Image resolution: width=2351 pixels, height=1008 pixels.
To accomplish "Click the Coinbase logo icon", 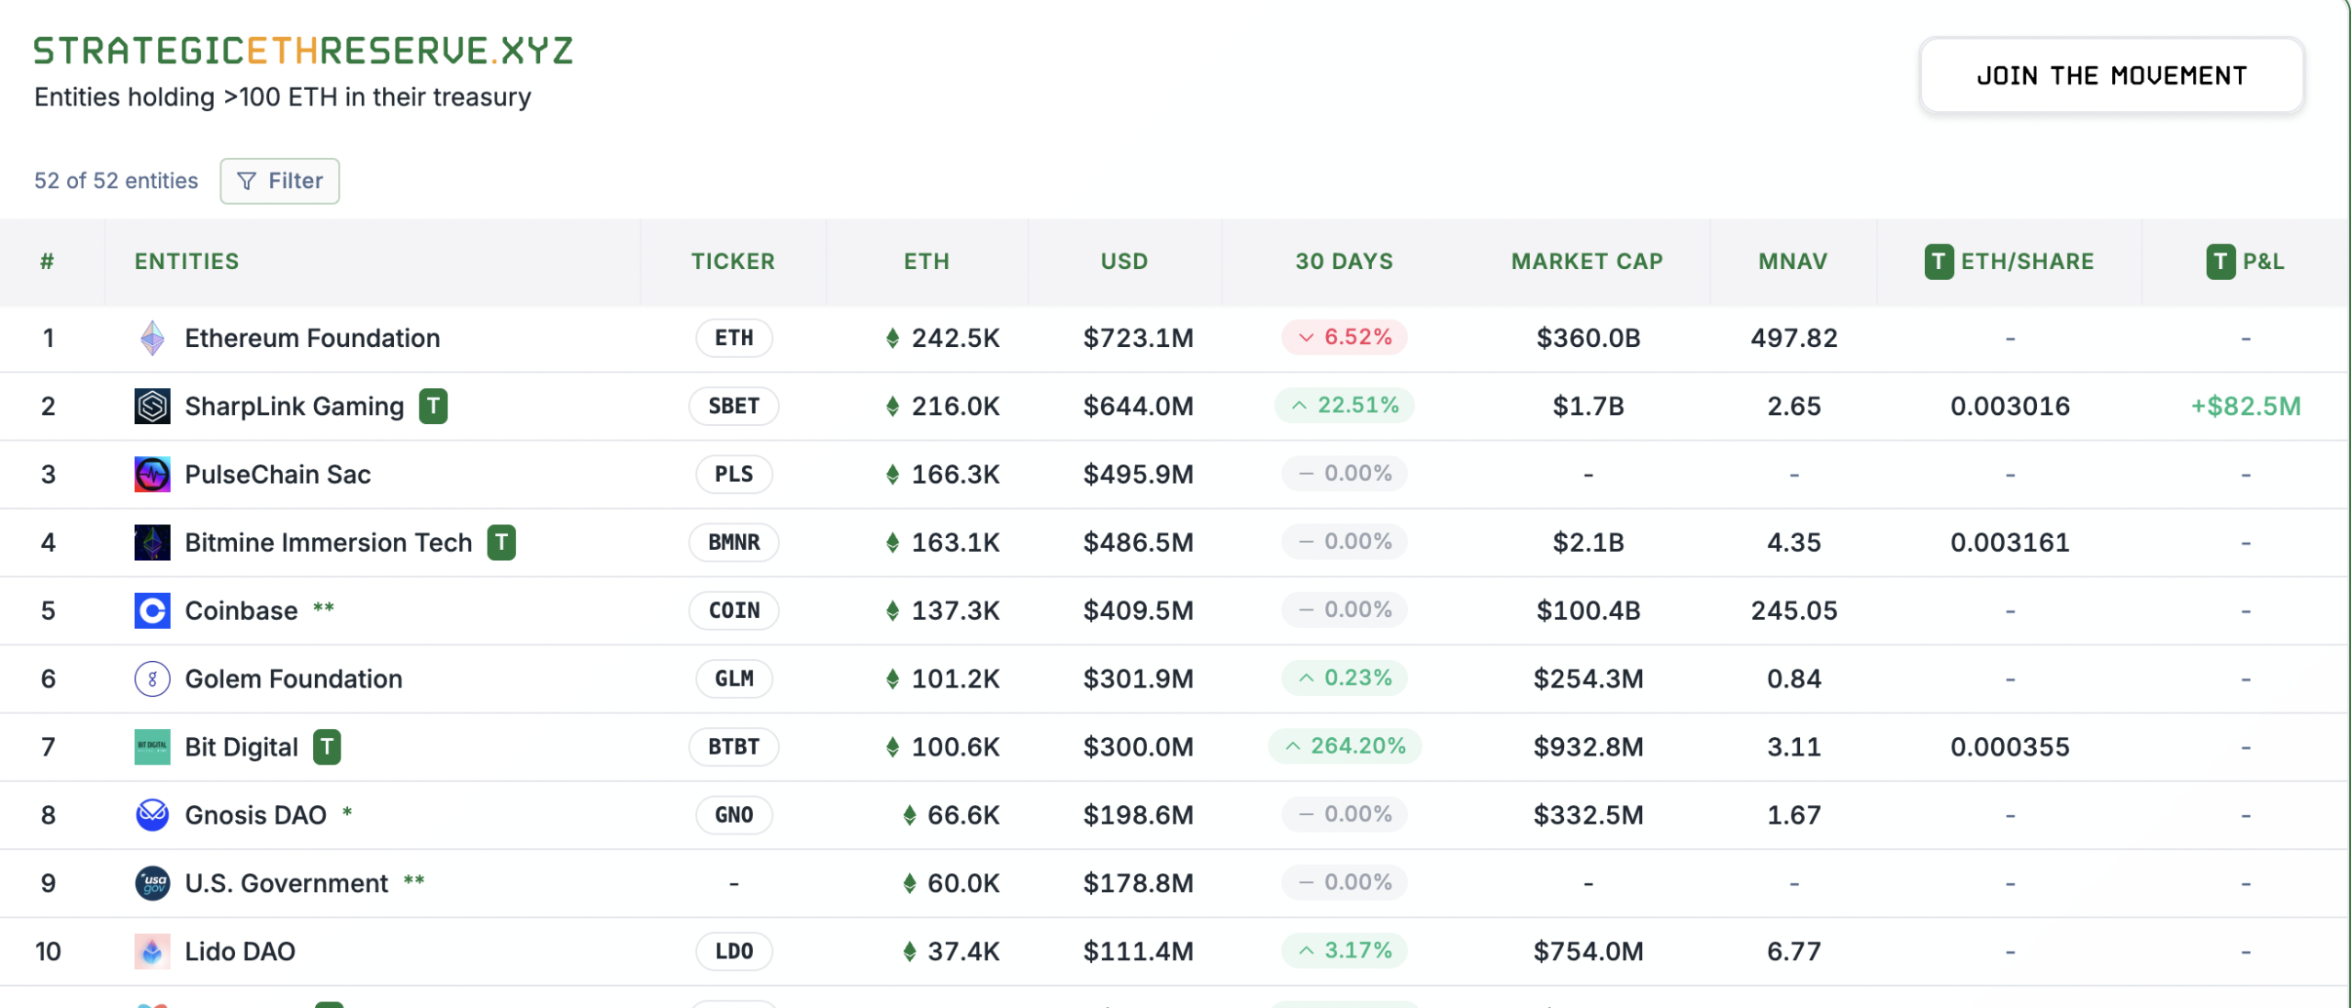I will 152,610.
